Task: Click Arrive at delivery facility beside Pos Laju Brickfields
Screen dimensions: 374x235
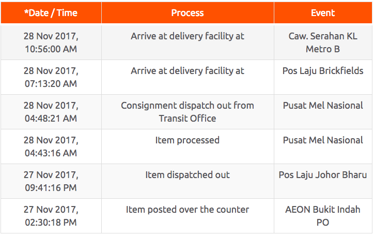Action: [x=188, y=71]
